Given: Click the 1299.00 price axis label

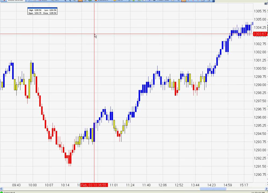Looking at the screenshot, I should coord(260,85).
